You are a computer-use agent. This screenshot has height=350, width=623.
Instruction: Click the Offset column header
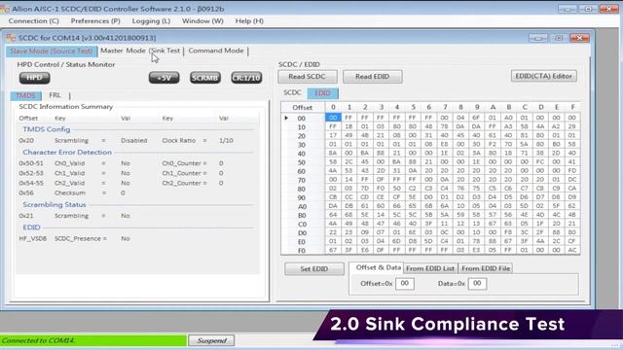tap(303, 108)
